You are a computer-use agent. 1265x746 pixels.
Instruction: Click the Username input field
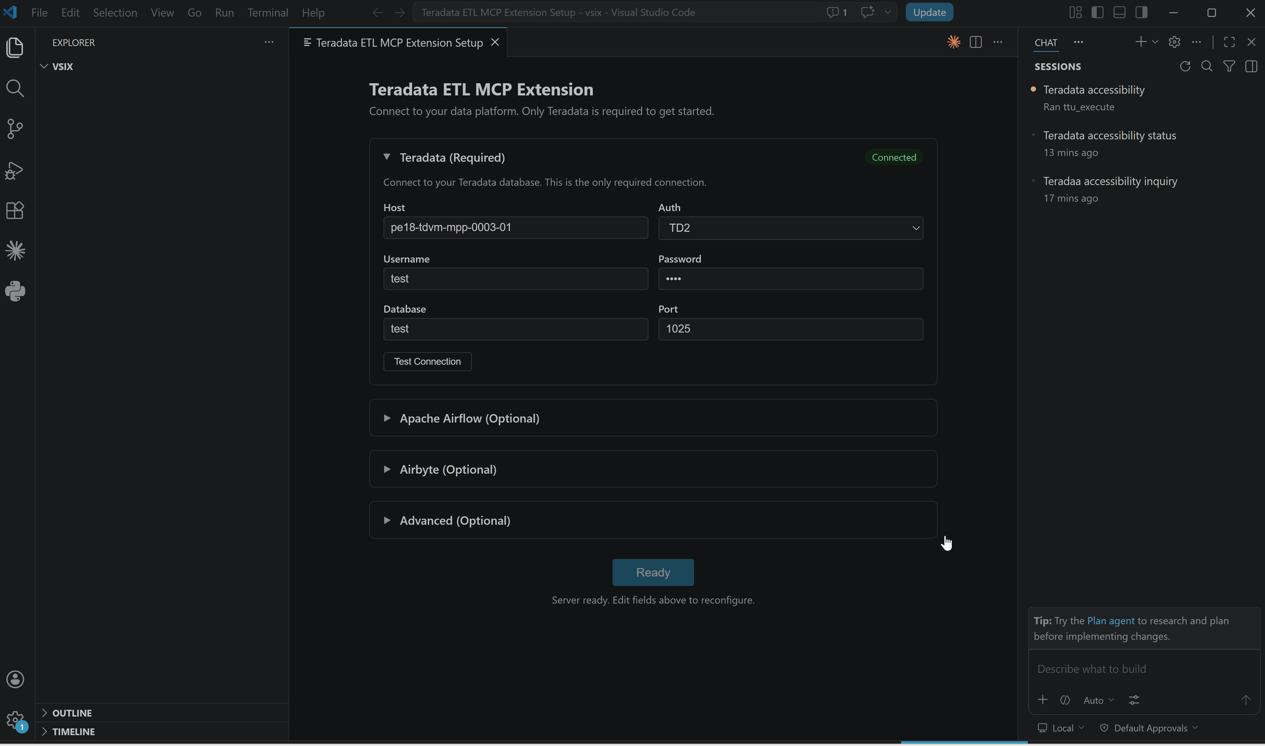tap(515, 278)
